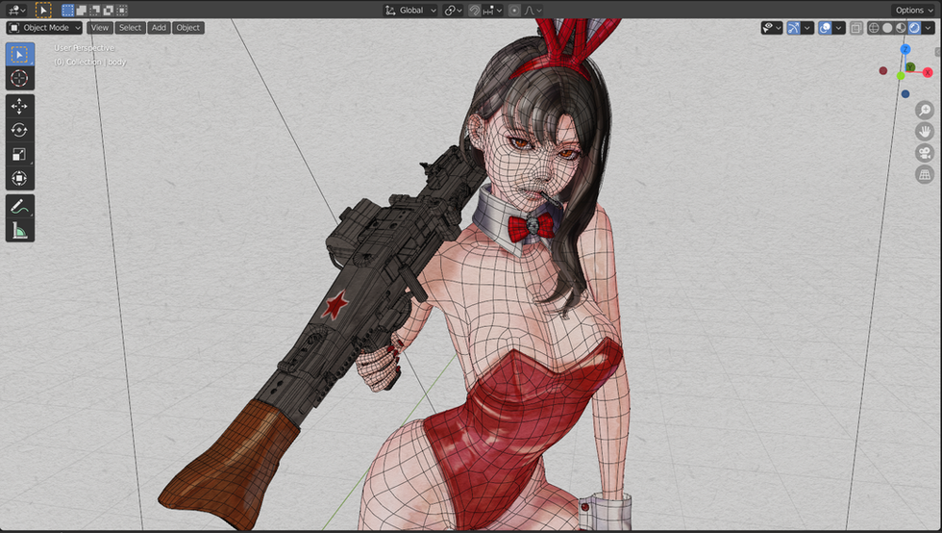Click the negative Z (dark blue) gizmo dot
This screenshot has width=942, height=533.
[905, 94]
